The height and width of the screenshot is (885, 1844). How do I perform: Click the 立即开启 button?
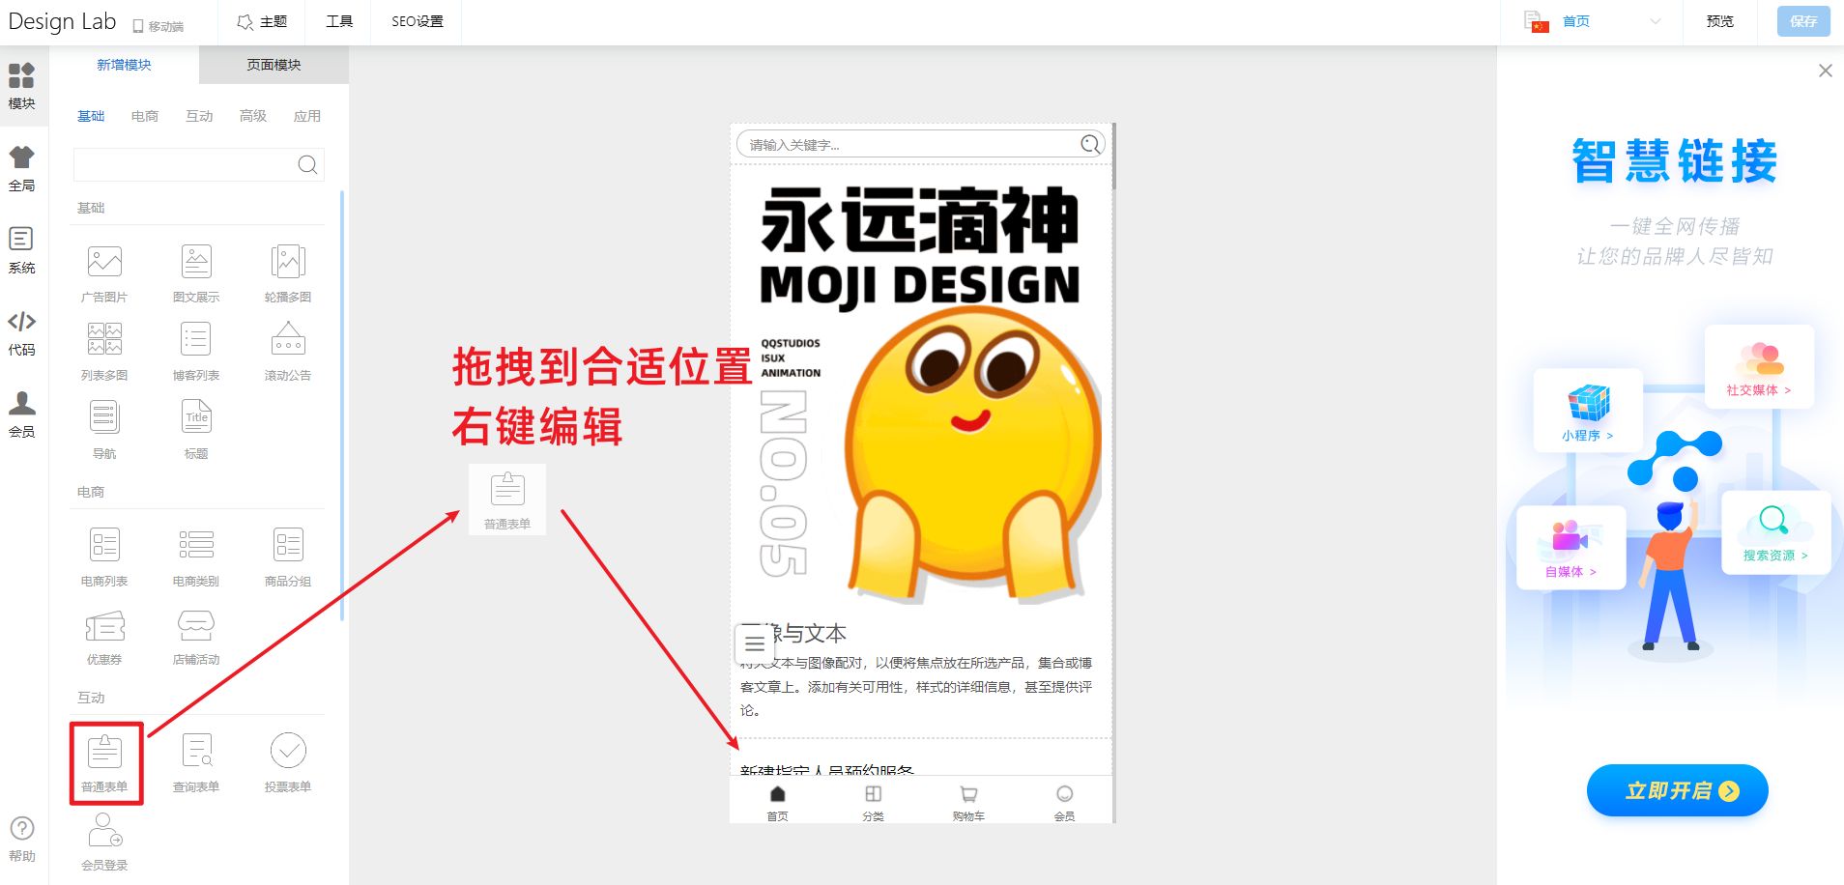pos(1678,790)
